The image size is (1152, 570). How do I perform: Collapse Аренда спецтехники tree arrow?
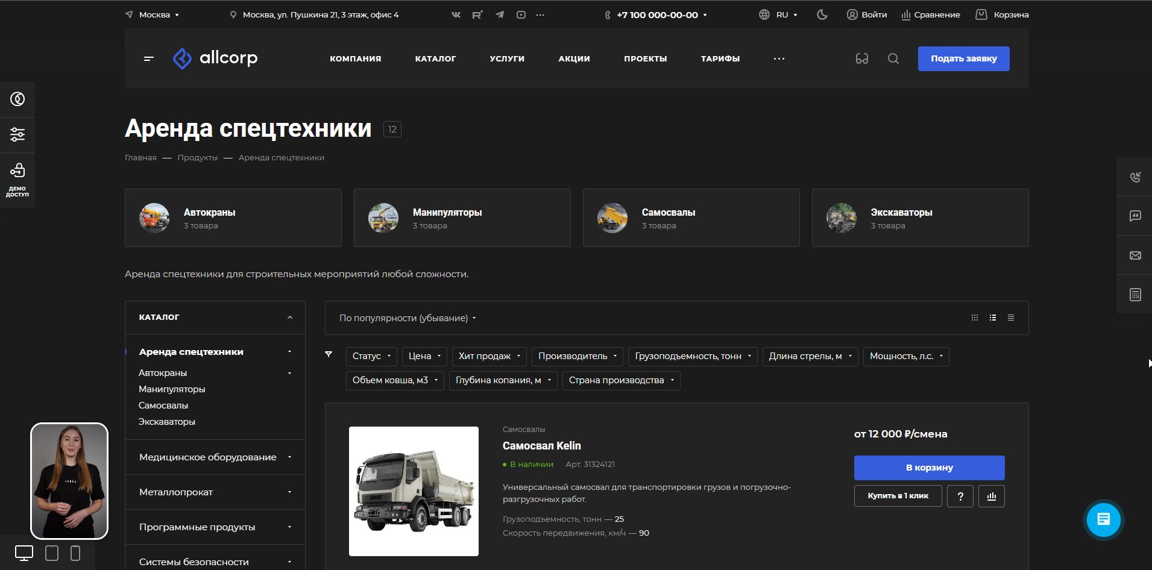[289, 352]
